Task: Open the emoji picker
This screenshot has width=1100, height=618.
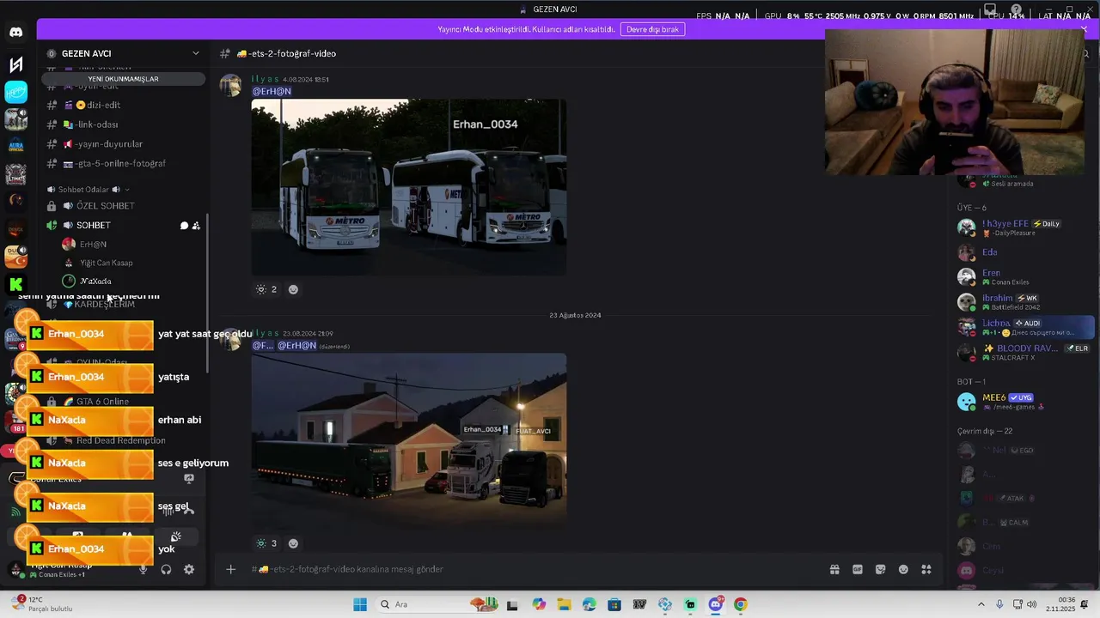Action: pos(903,569)
